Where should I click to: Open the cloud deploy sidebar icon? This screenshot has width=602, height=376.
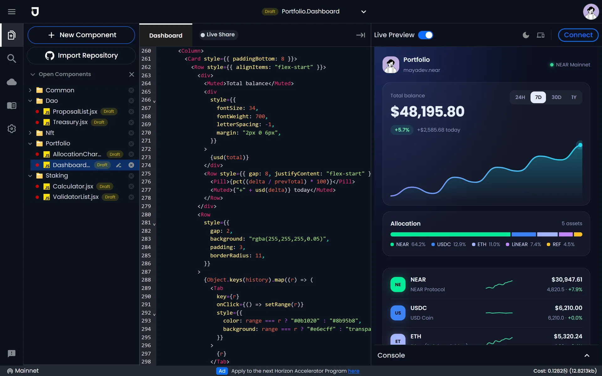(x=12, y=82)
